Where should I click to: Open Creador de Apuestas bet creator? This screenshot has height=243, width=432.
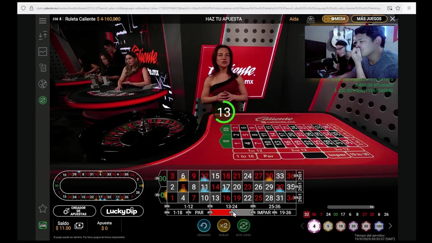pos(75,211)
